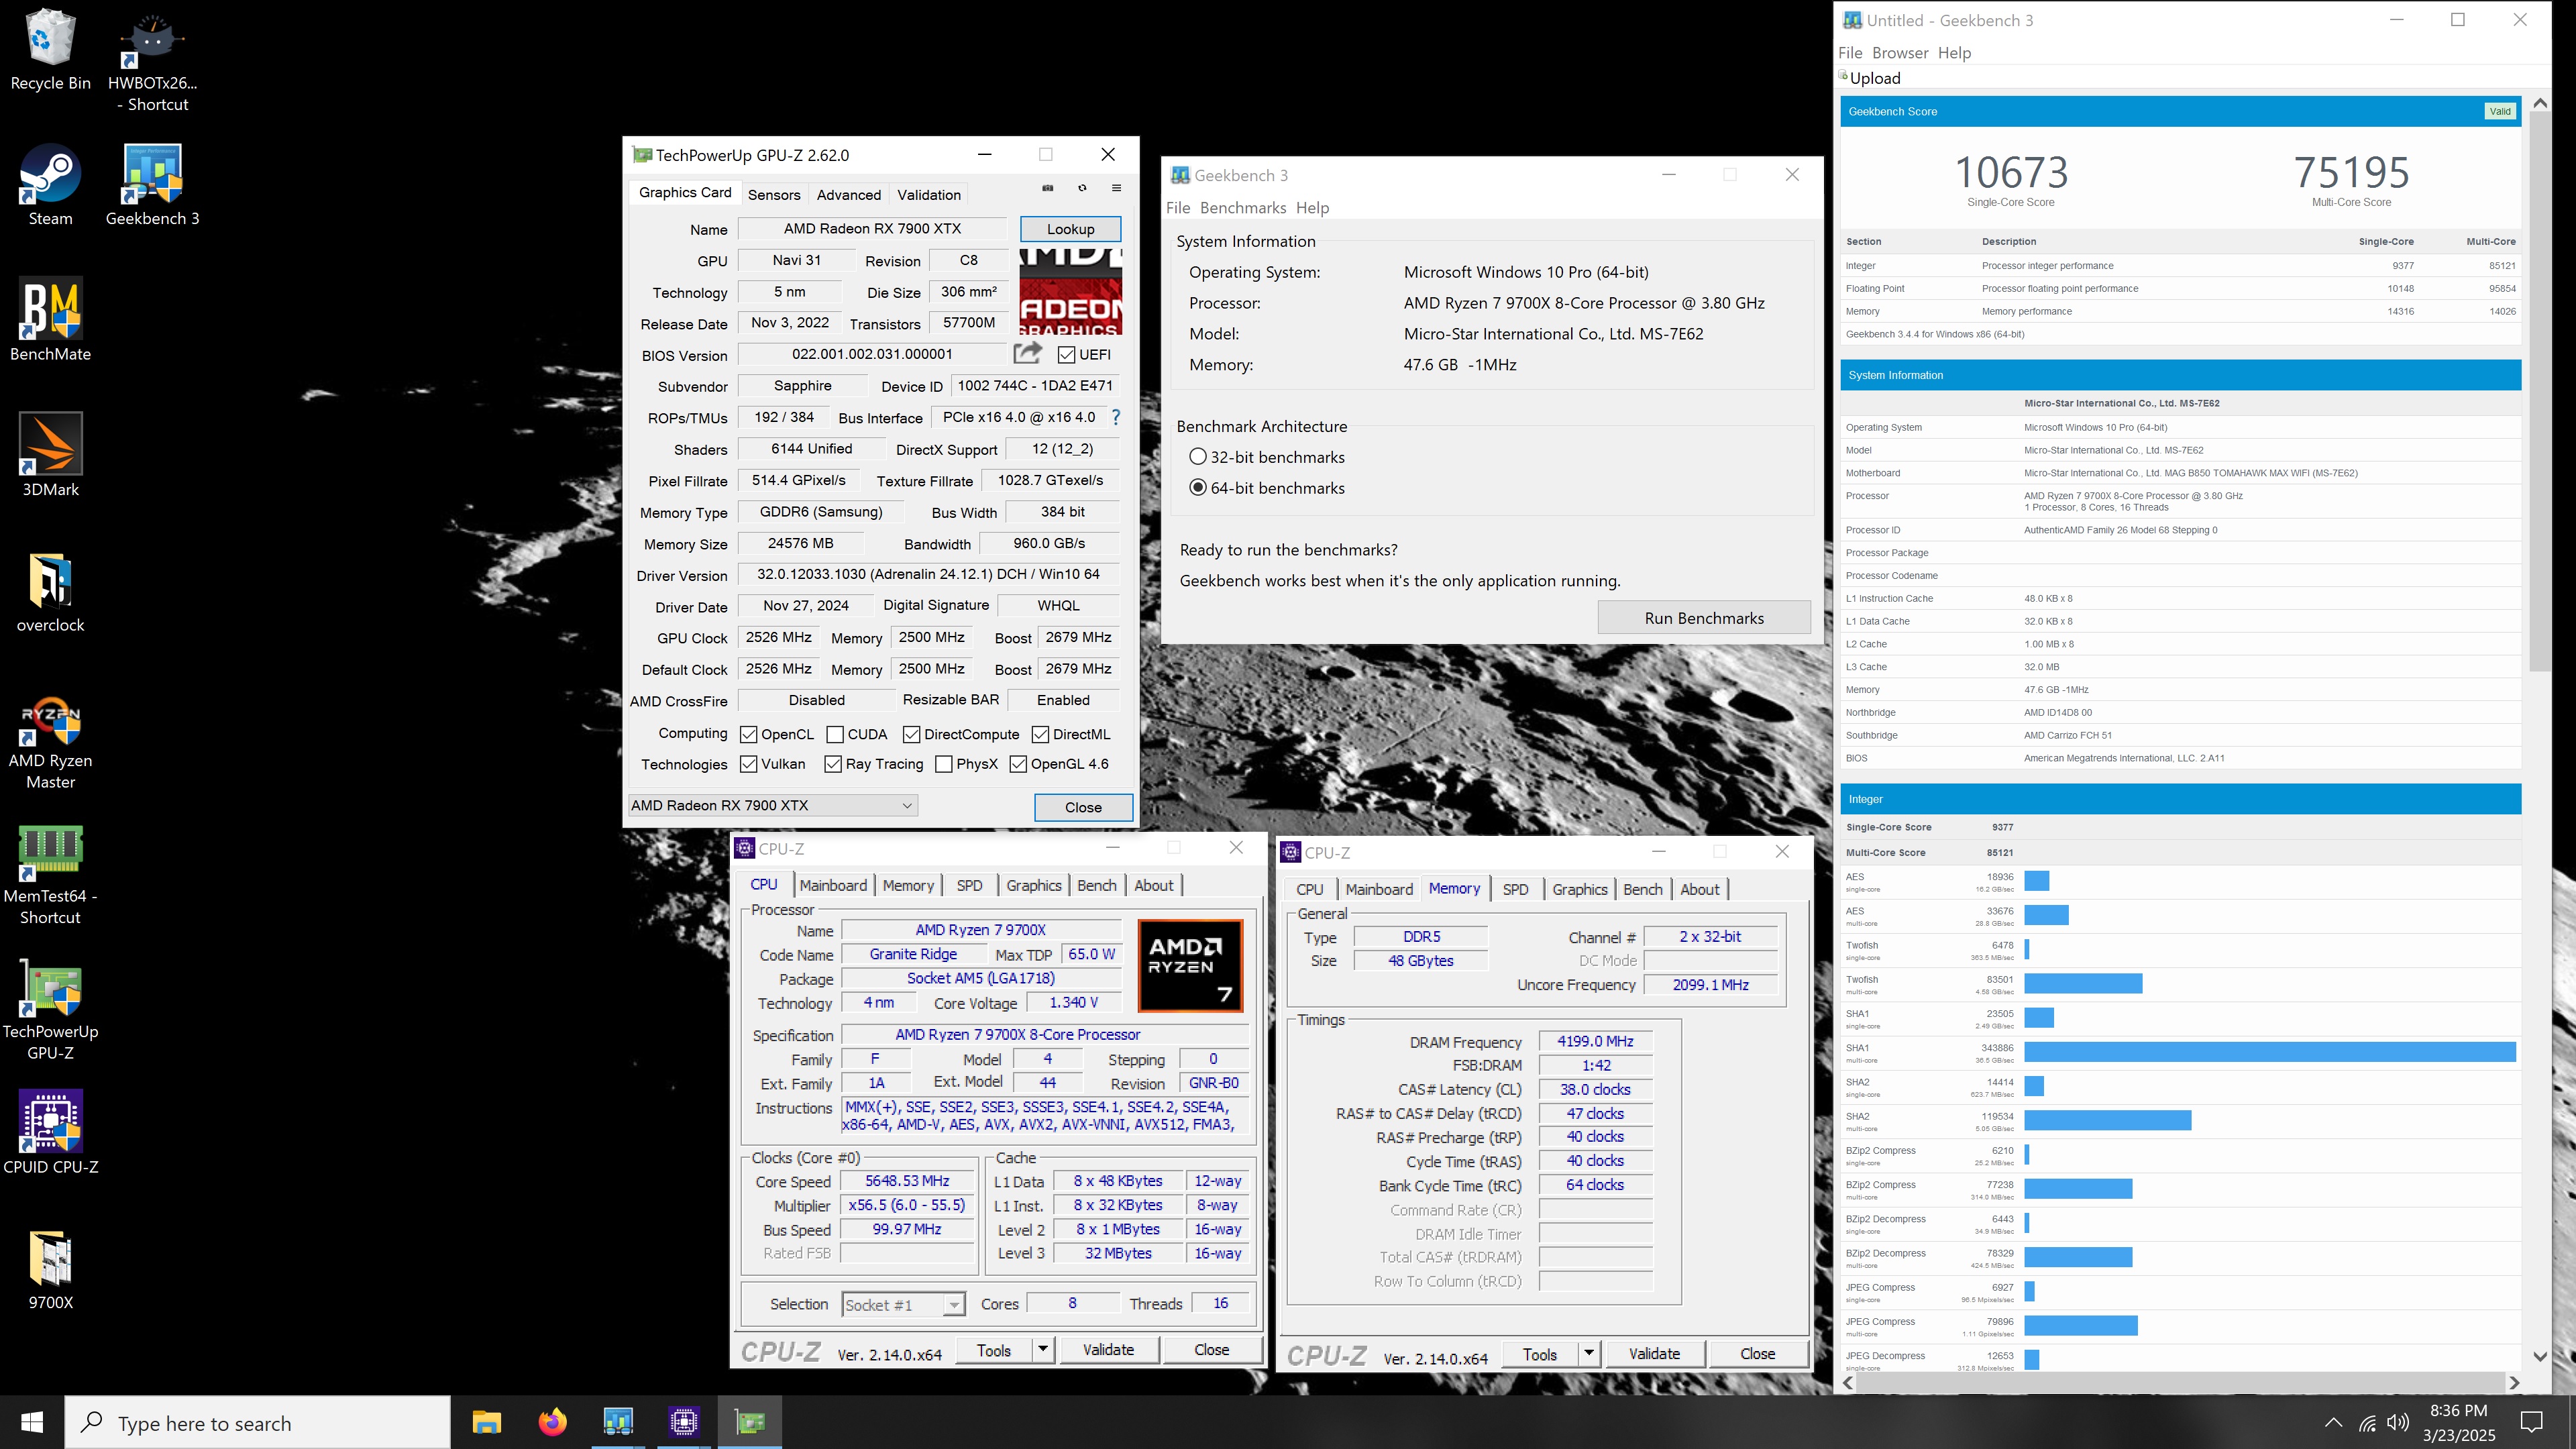The image size is (2576, 1449).
Task: Select the 32-bit benchmarks radio button
Action: click(x=1198, y=457)
